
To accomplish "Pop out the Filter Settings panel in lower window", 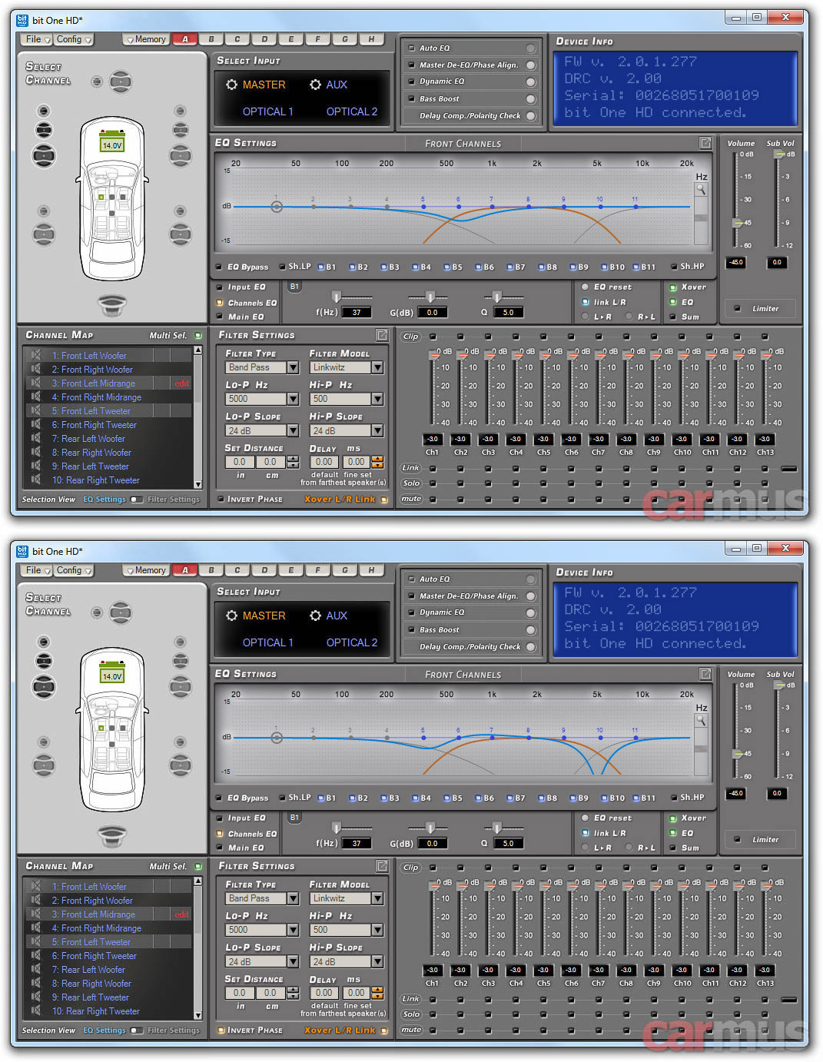I will (382, 866).
